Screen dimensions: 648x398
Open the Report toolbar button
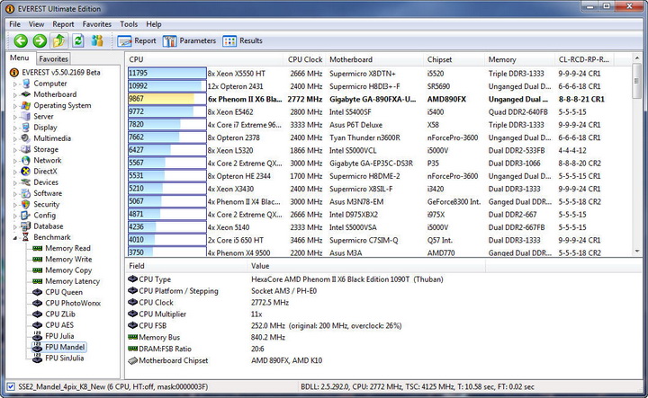(137, 40)
